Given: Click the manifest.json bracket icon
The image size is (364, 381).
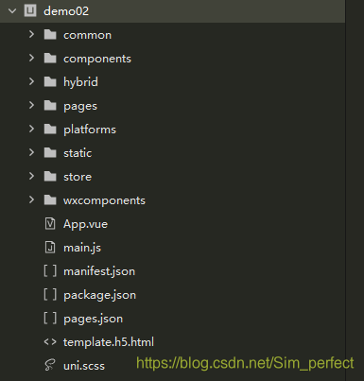Looking at the screenshot, I should point(50,271).
